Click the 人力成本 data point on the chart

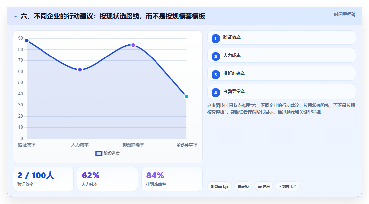80,70
